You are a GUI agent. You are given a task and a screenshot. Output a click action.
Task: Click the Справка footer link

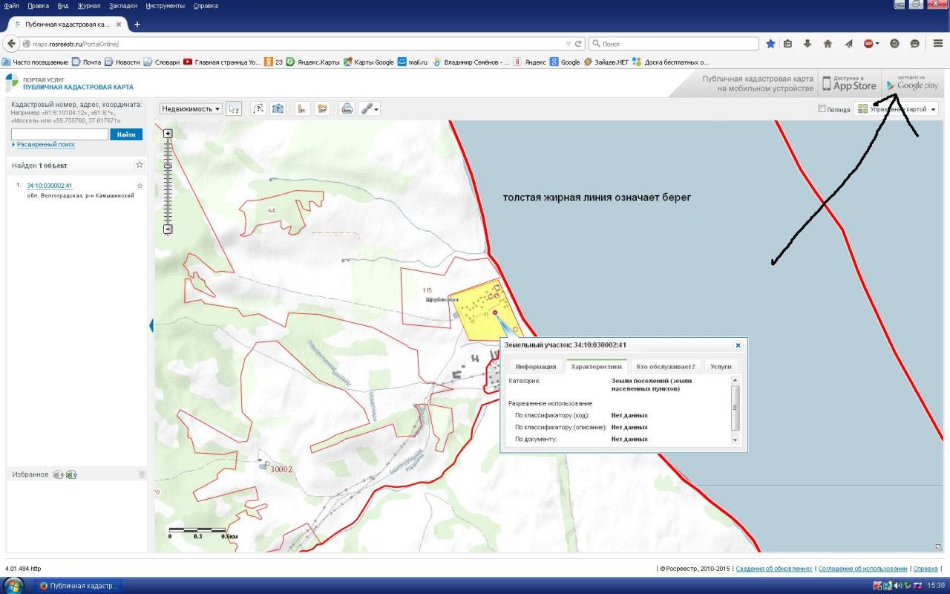pyautogui.click(x=926, y=568)
